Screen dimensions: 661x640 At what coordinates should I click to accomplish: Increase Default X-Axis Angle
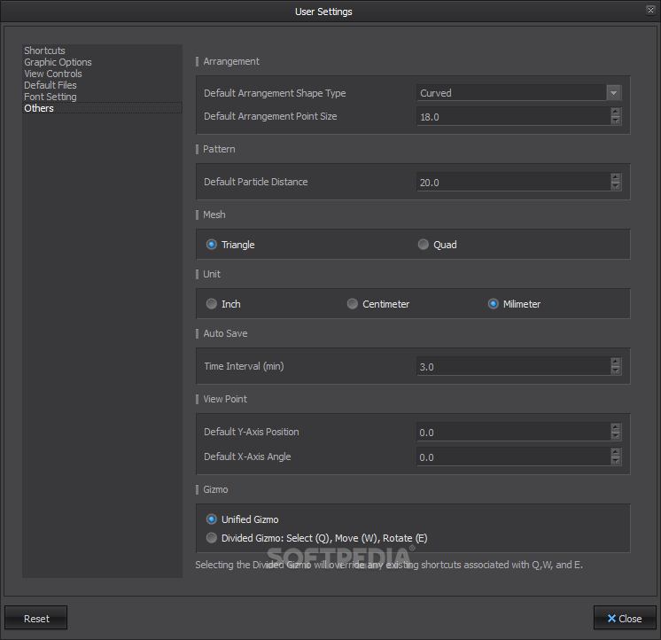616,452
